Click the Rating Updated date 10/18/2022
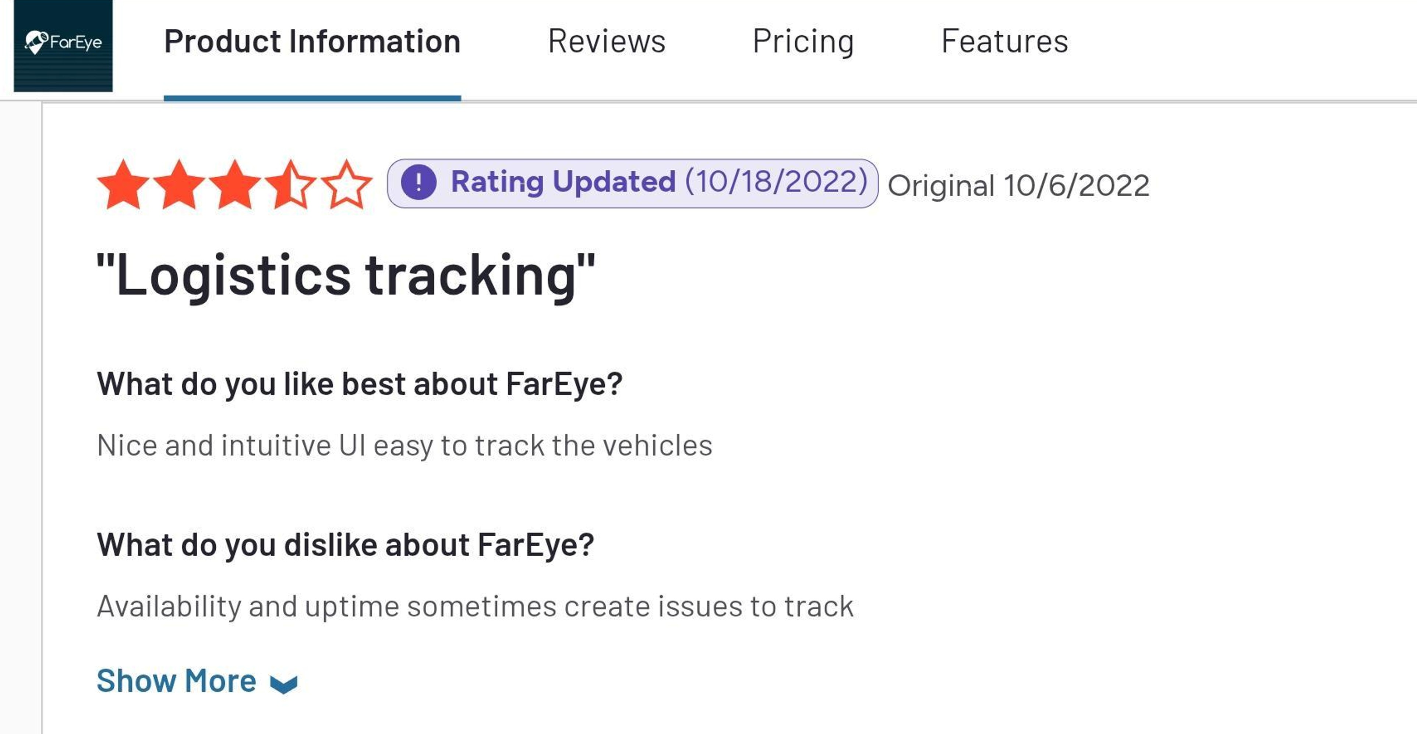Image resolution: width=1417 pixels, height=734 pixels. pyautogui.click(x=778, y=181)
